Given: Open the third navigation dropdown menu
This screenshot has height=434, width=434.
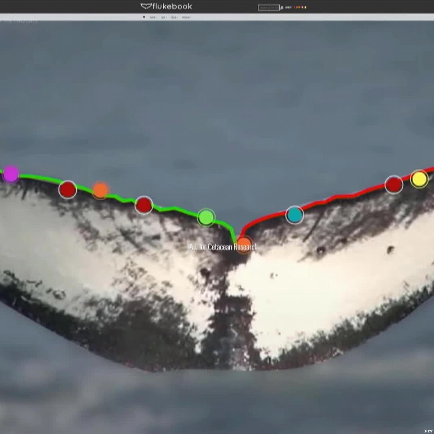Looking at the screenshot, I should coord(174,17).
